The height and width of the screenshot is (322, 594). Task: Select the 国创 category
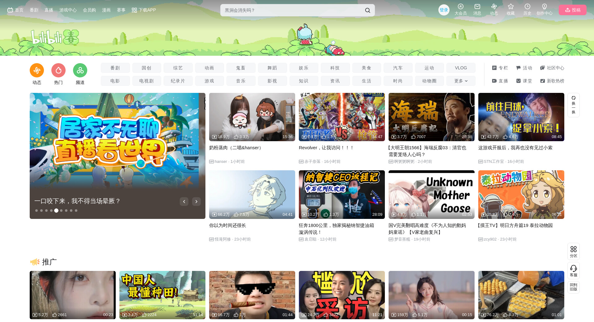click(147, 68)
